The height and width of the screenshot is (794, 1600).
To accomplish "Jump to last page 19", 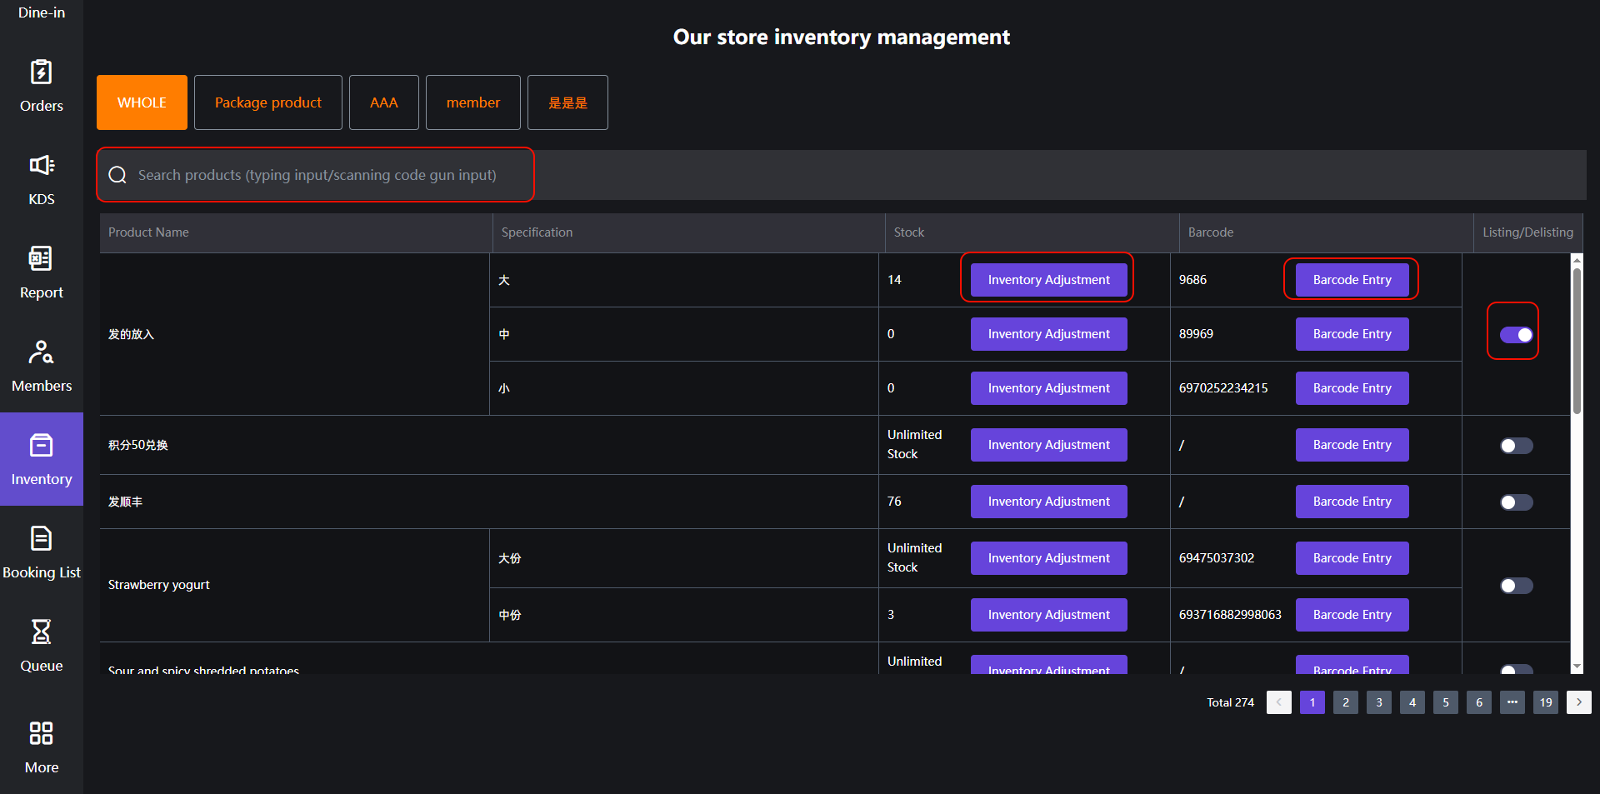I will pos(1545,702).
